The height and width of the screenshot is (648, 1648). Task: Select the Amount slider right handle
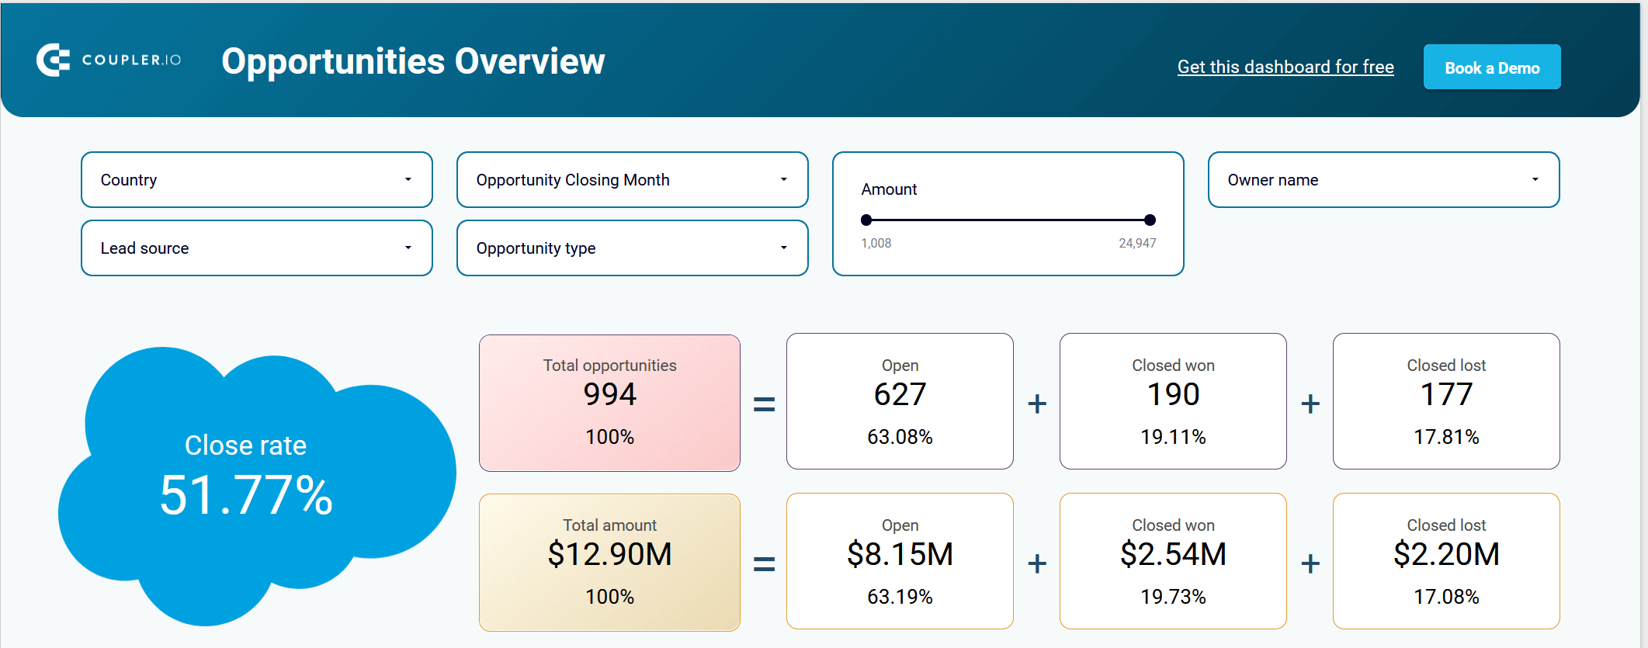tap(1150, 220)
